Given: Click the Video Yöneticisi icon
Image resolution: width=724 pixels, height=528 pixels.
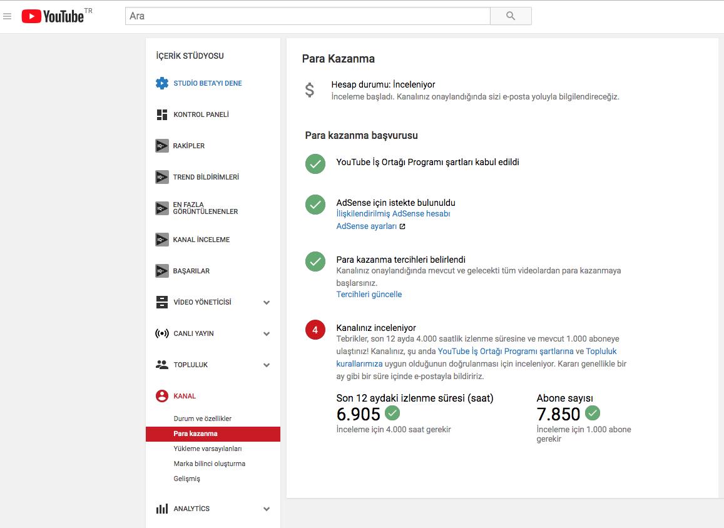Looking at the screenshot, I should 162,302.
